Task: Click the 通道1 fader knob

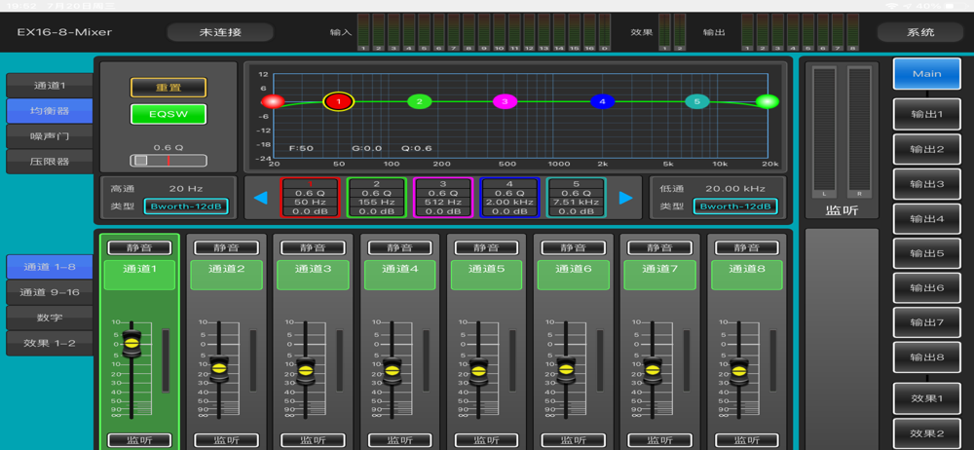Action: pyautogui.click(x=131, y=344)
